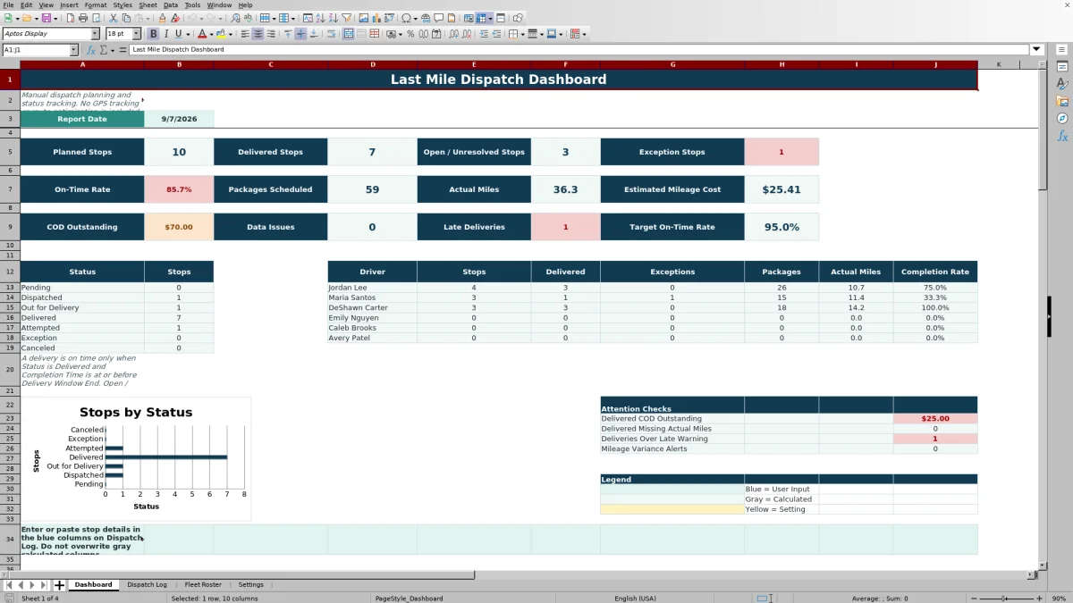Toggle Underline formatting
Screen dimensions: 1073x603
(x=178, y=34)
